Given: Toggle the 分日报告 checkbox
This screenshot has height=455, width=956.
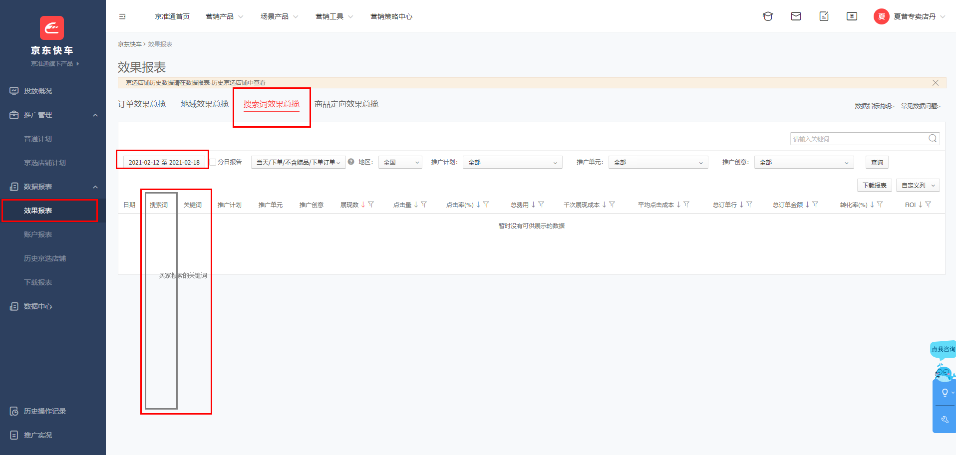Looking at the screenshot, I should (213, 162).
